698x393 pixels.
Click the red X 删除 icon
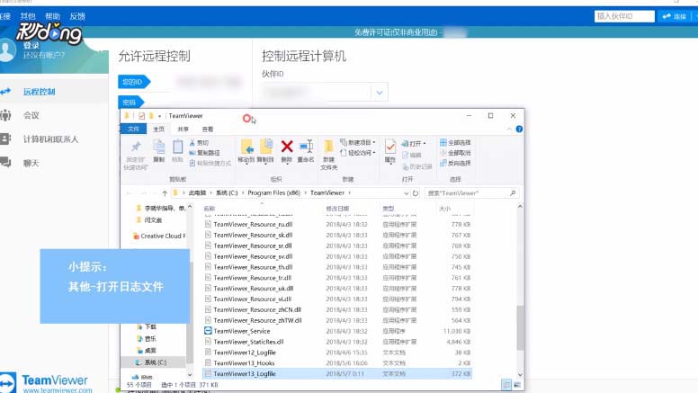tap(287, 147)
